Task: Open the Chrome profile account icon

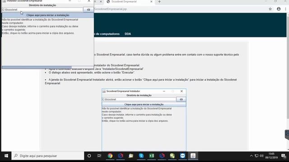Action: [279, 9]
